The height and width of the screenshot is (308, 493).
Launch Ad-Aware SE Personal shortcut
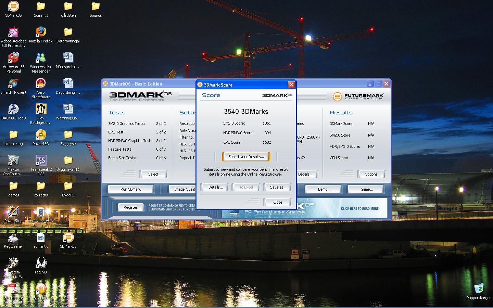13,63
